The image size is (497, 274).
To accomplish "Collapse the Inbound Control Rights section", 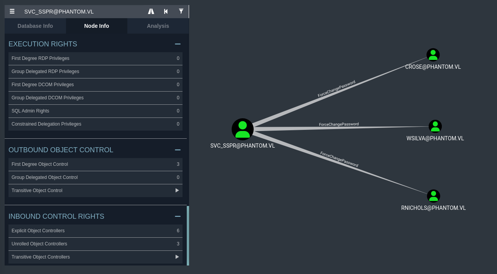I will [x=177, y=216].
